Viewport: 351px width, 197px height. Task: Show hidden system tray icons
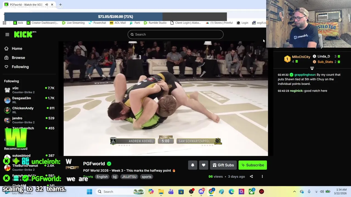click(295, 192)
